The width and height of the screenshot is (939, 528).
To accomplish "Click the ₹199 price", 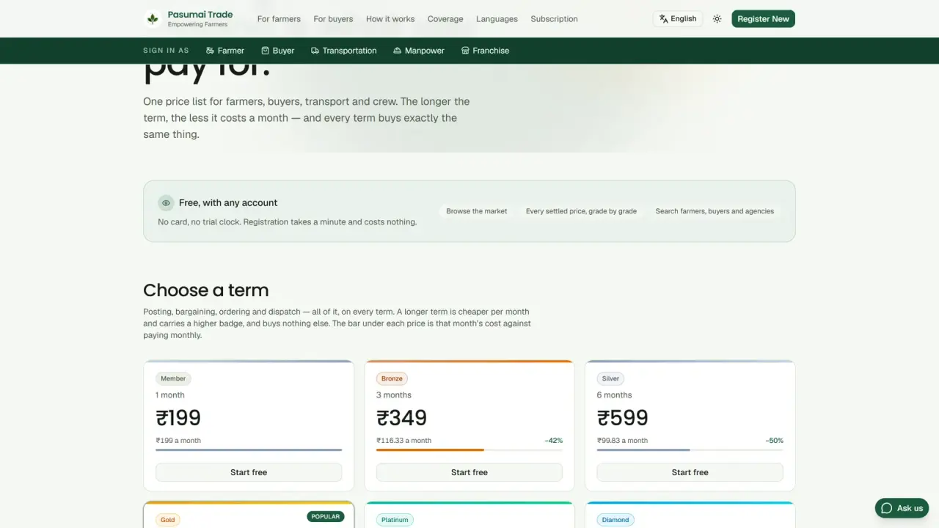I will (178, 418).
